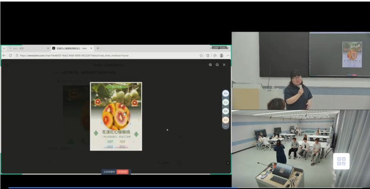The height and width of the screenshot is (189, 370).
Task: Close the Kimi poster design tab
Action: click(91, 48)
